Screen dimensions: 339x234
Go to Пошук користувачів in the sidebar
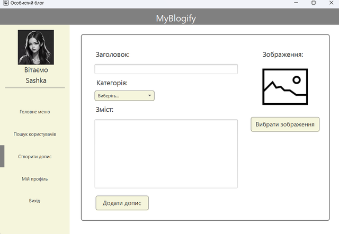pyautogui.click(x=35, y=134)
